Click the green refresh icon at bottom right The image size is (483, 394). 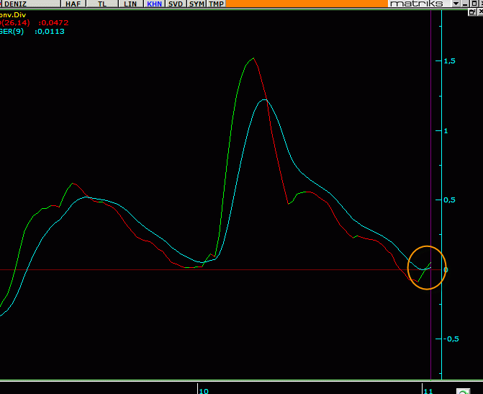pyautogui.click(x=464, y=392)
